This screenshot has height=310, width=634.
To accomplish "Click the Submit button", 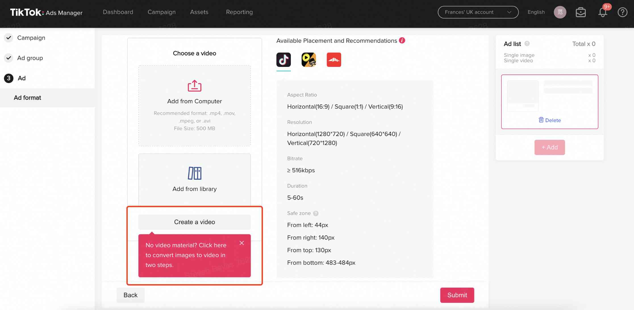I will [457, 295].
